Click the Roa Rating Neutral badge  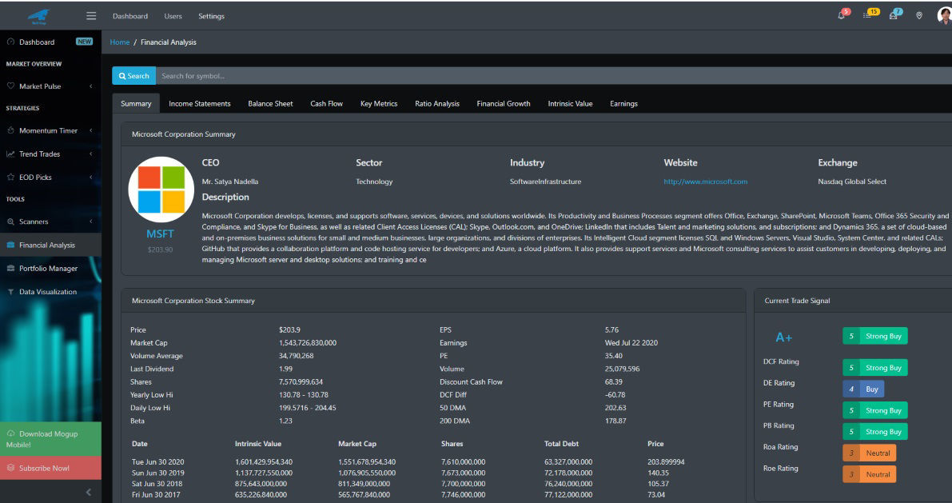point(870,453)
